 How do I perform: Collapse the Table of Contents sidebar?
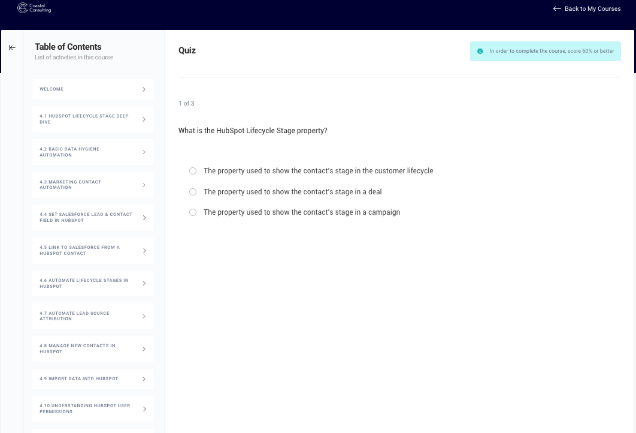coord(12,48)
